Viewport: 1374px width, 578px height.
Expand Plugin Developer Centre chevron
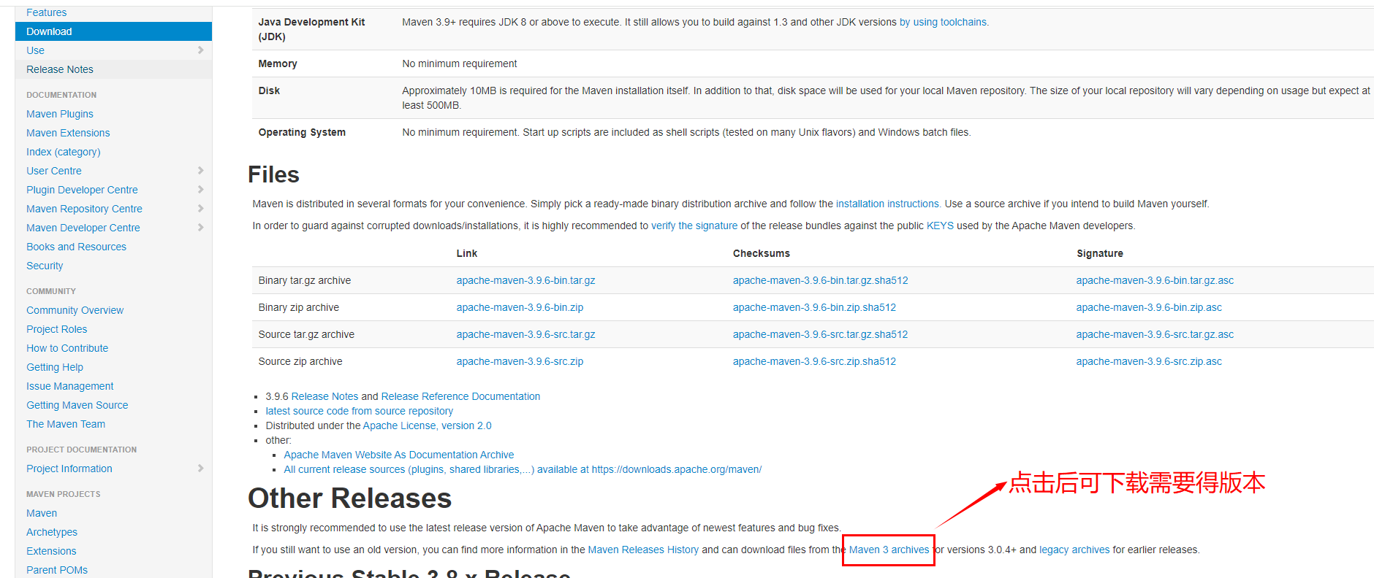pos(200,189)
